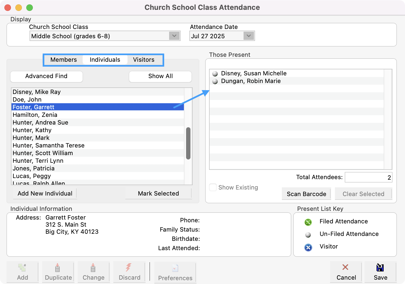Click the Advanced Find button
Viewport: 405px width, 284px height.
pyautogui.click(x=46, y=76)
